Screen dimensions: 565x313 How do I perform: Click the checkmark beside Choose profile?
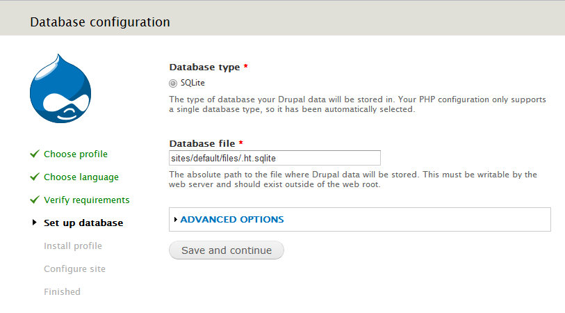point(34,154)
